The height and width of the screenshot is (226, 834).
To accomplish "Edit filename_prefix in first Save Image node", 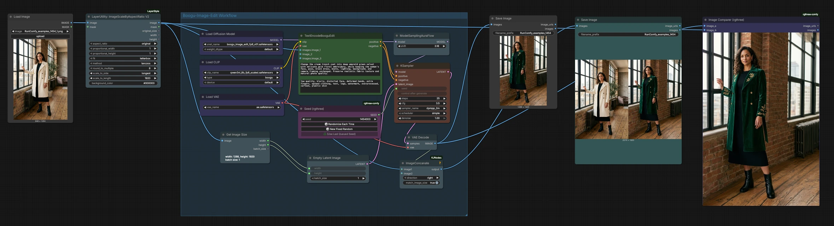I will tap(523, 33).
